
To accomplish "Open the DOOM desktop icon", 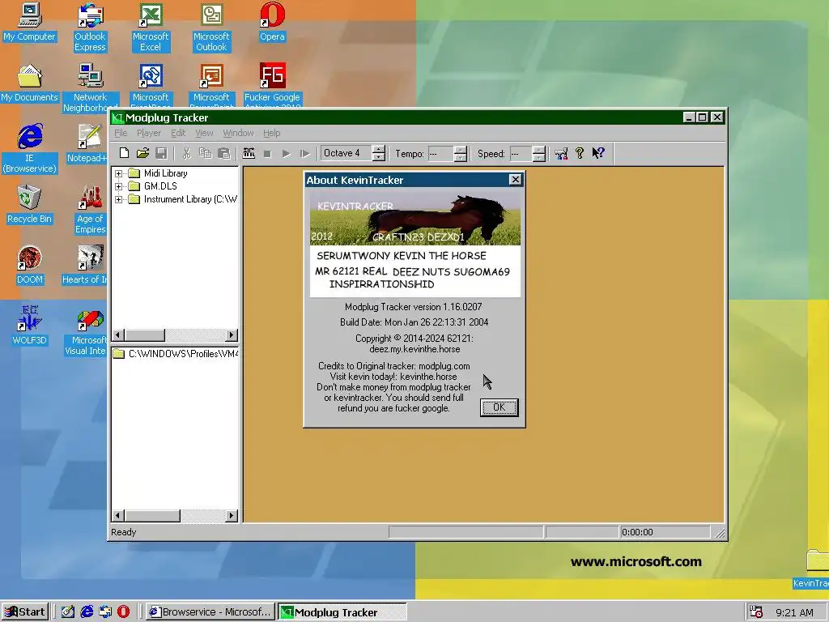I will pyautogui.click(x=30, y=266).
